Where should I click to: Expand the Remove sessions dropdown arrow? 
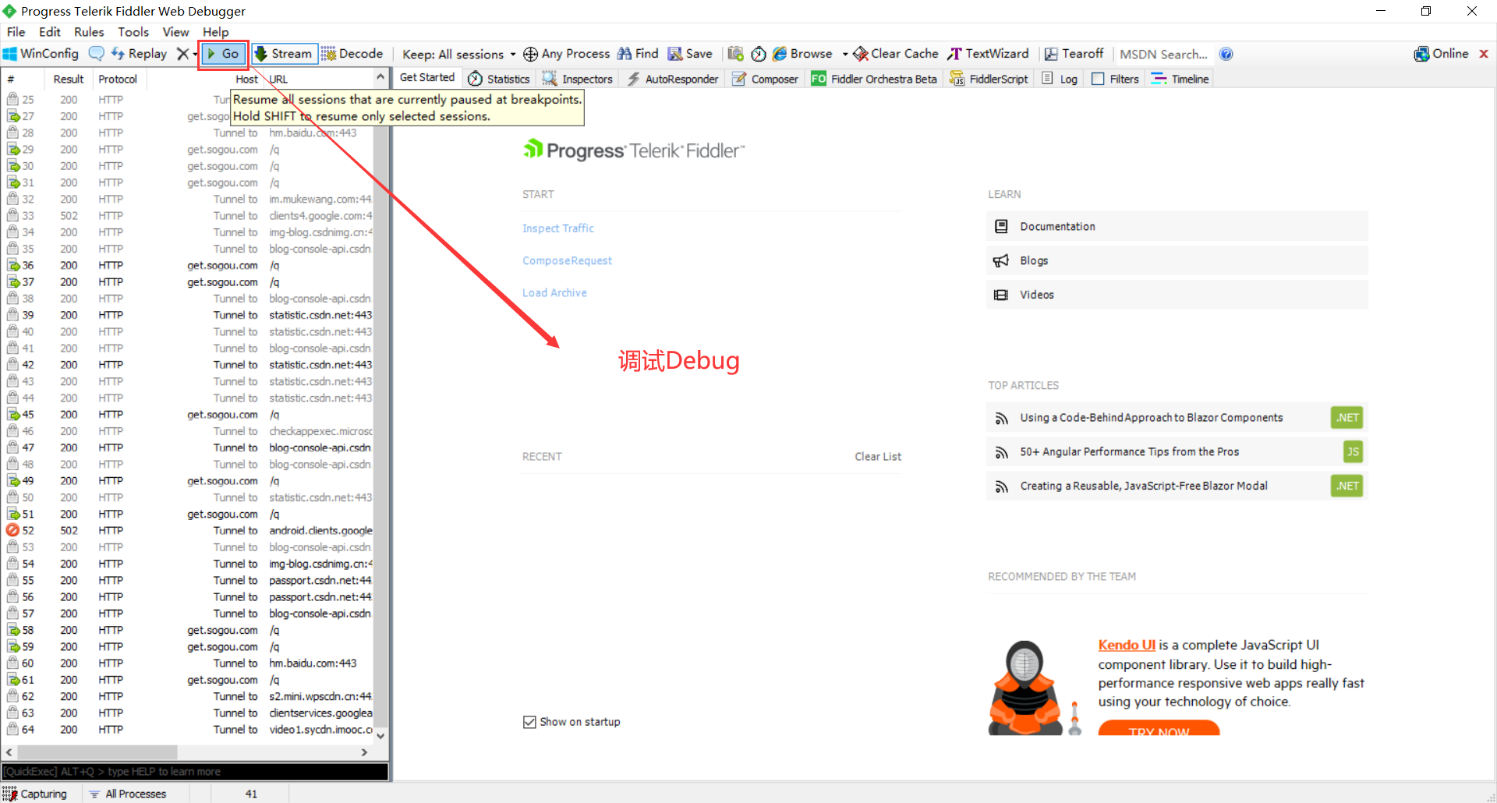tap(195, 55)
